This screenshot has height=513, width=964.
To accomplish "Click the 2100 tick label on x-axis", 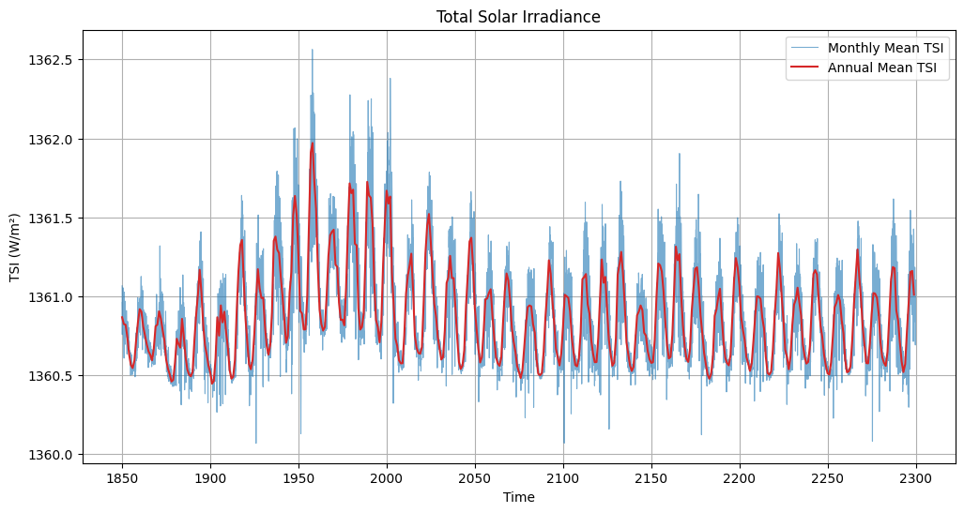I will [x=563, y=477].
